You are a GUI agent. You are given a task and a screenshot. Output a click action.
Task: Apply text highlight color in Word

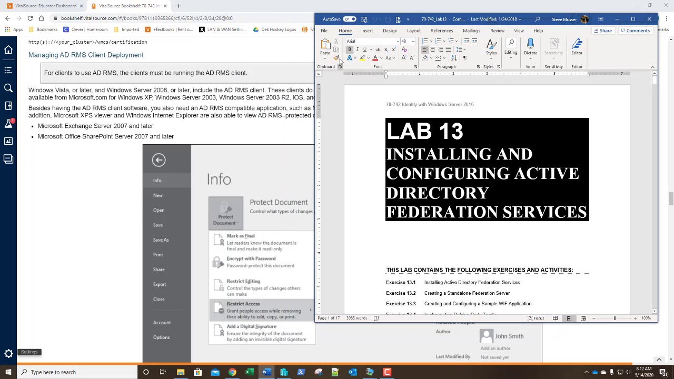click(x=362, y=58)
